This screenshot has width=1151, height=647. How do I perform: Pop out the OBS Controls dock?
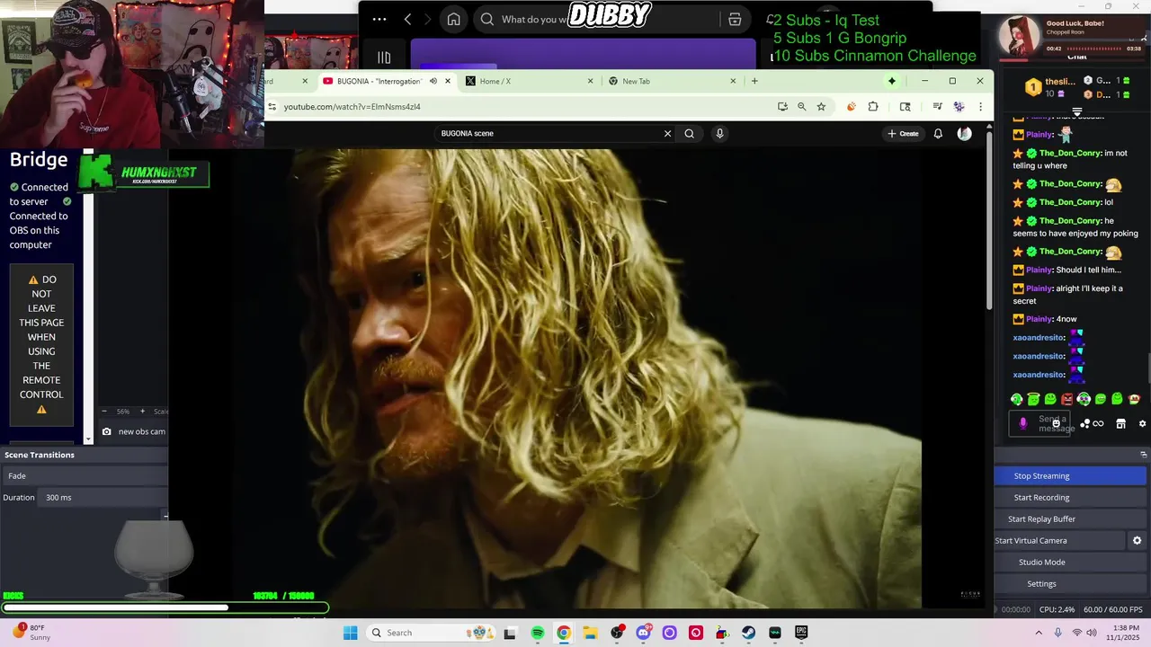(x=1144, y=455)
